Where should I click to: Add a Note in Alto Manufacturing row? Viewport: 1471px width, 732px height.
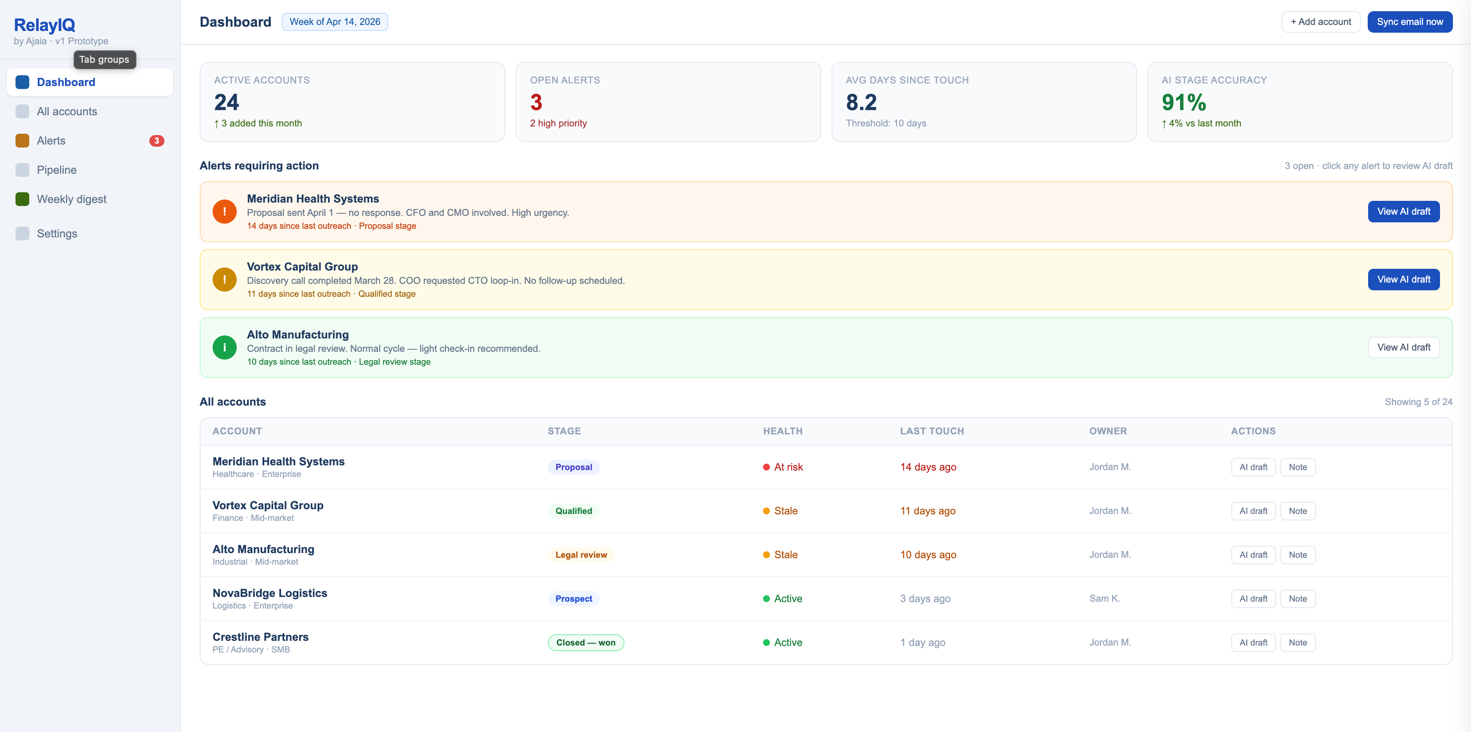tap(1298, 554)
